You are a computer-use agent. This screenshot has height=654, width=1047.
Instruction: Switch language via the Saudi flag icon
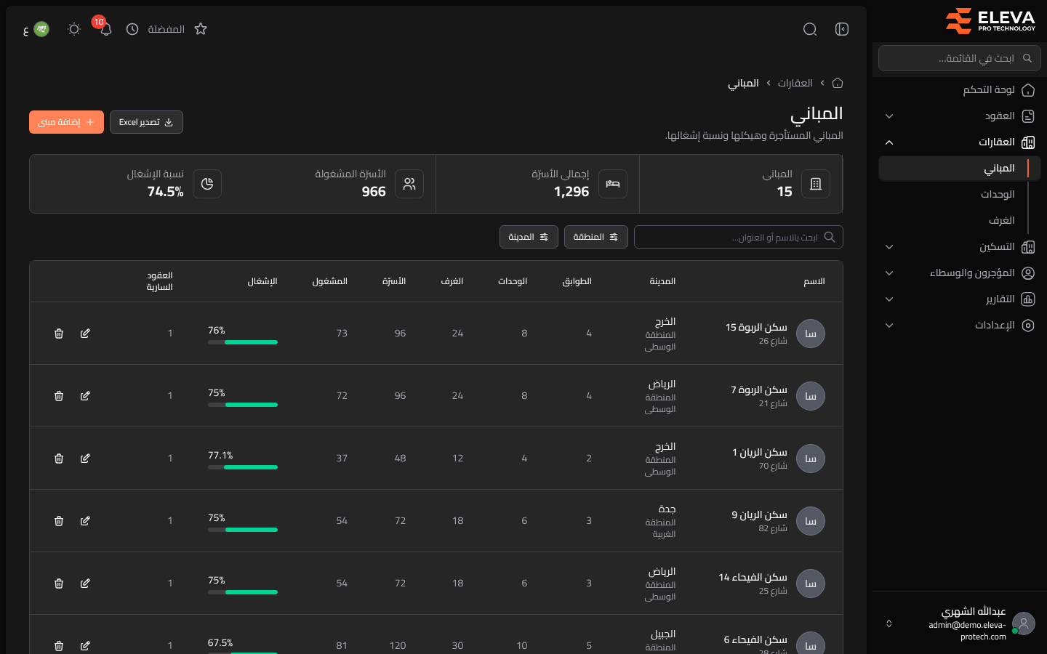(x=41, y=29)
